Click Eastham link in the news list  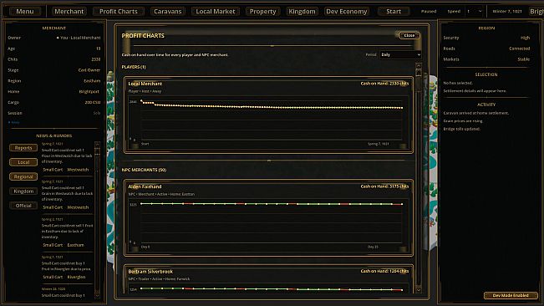(x=75, y=245)
